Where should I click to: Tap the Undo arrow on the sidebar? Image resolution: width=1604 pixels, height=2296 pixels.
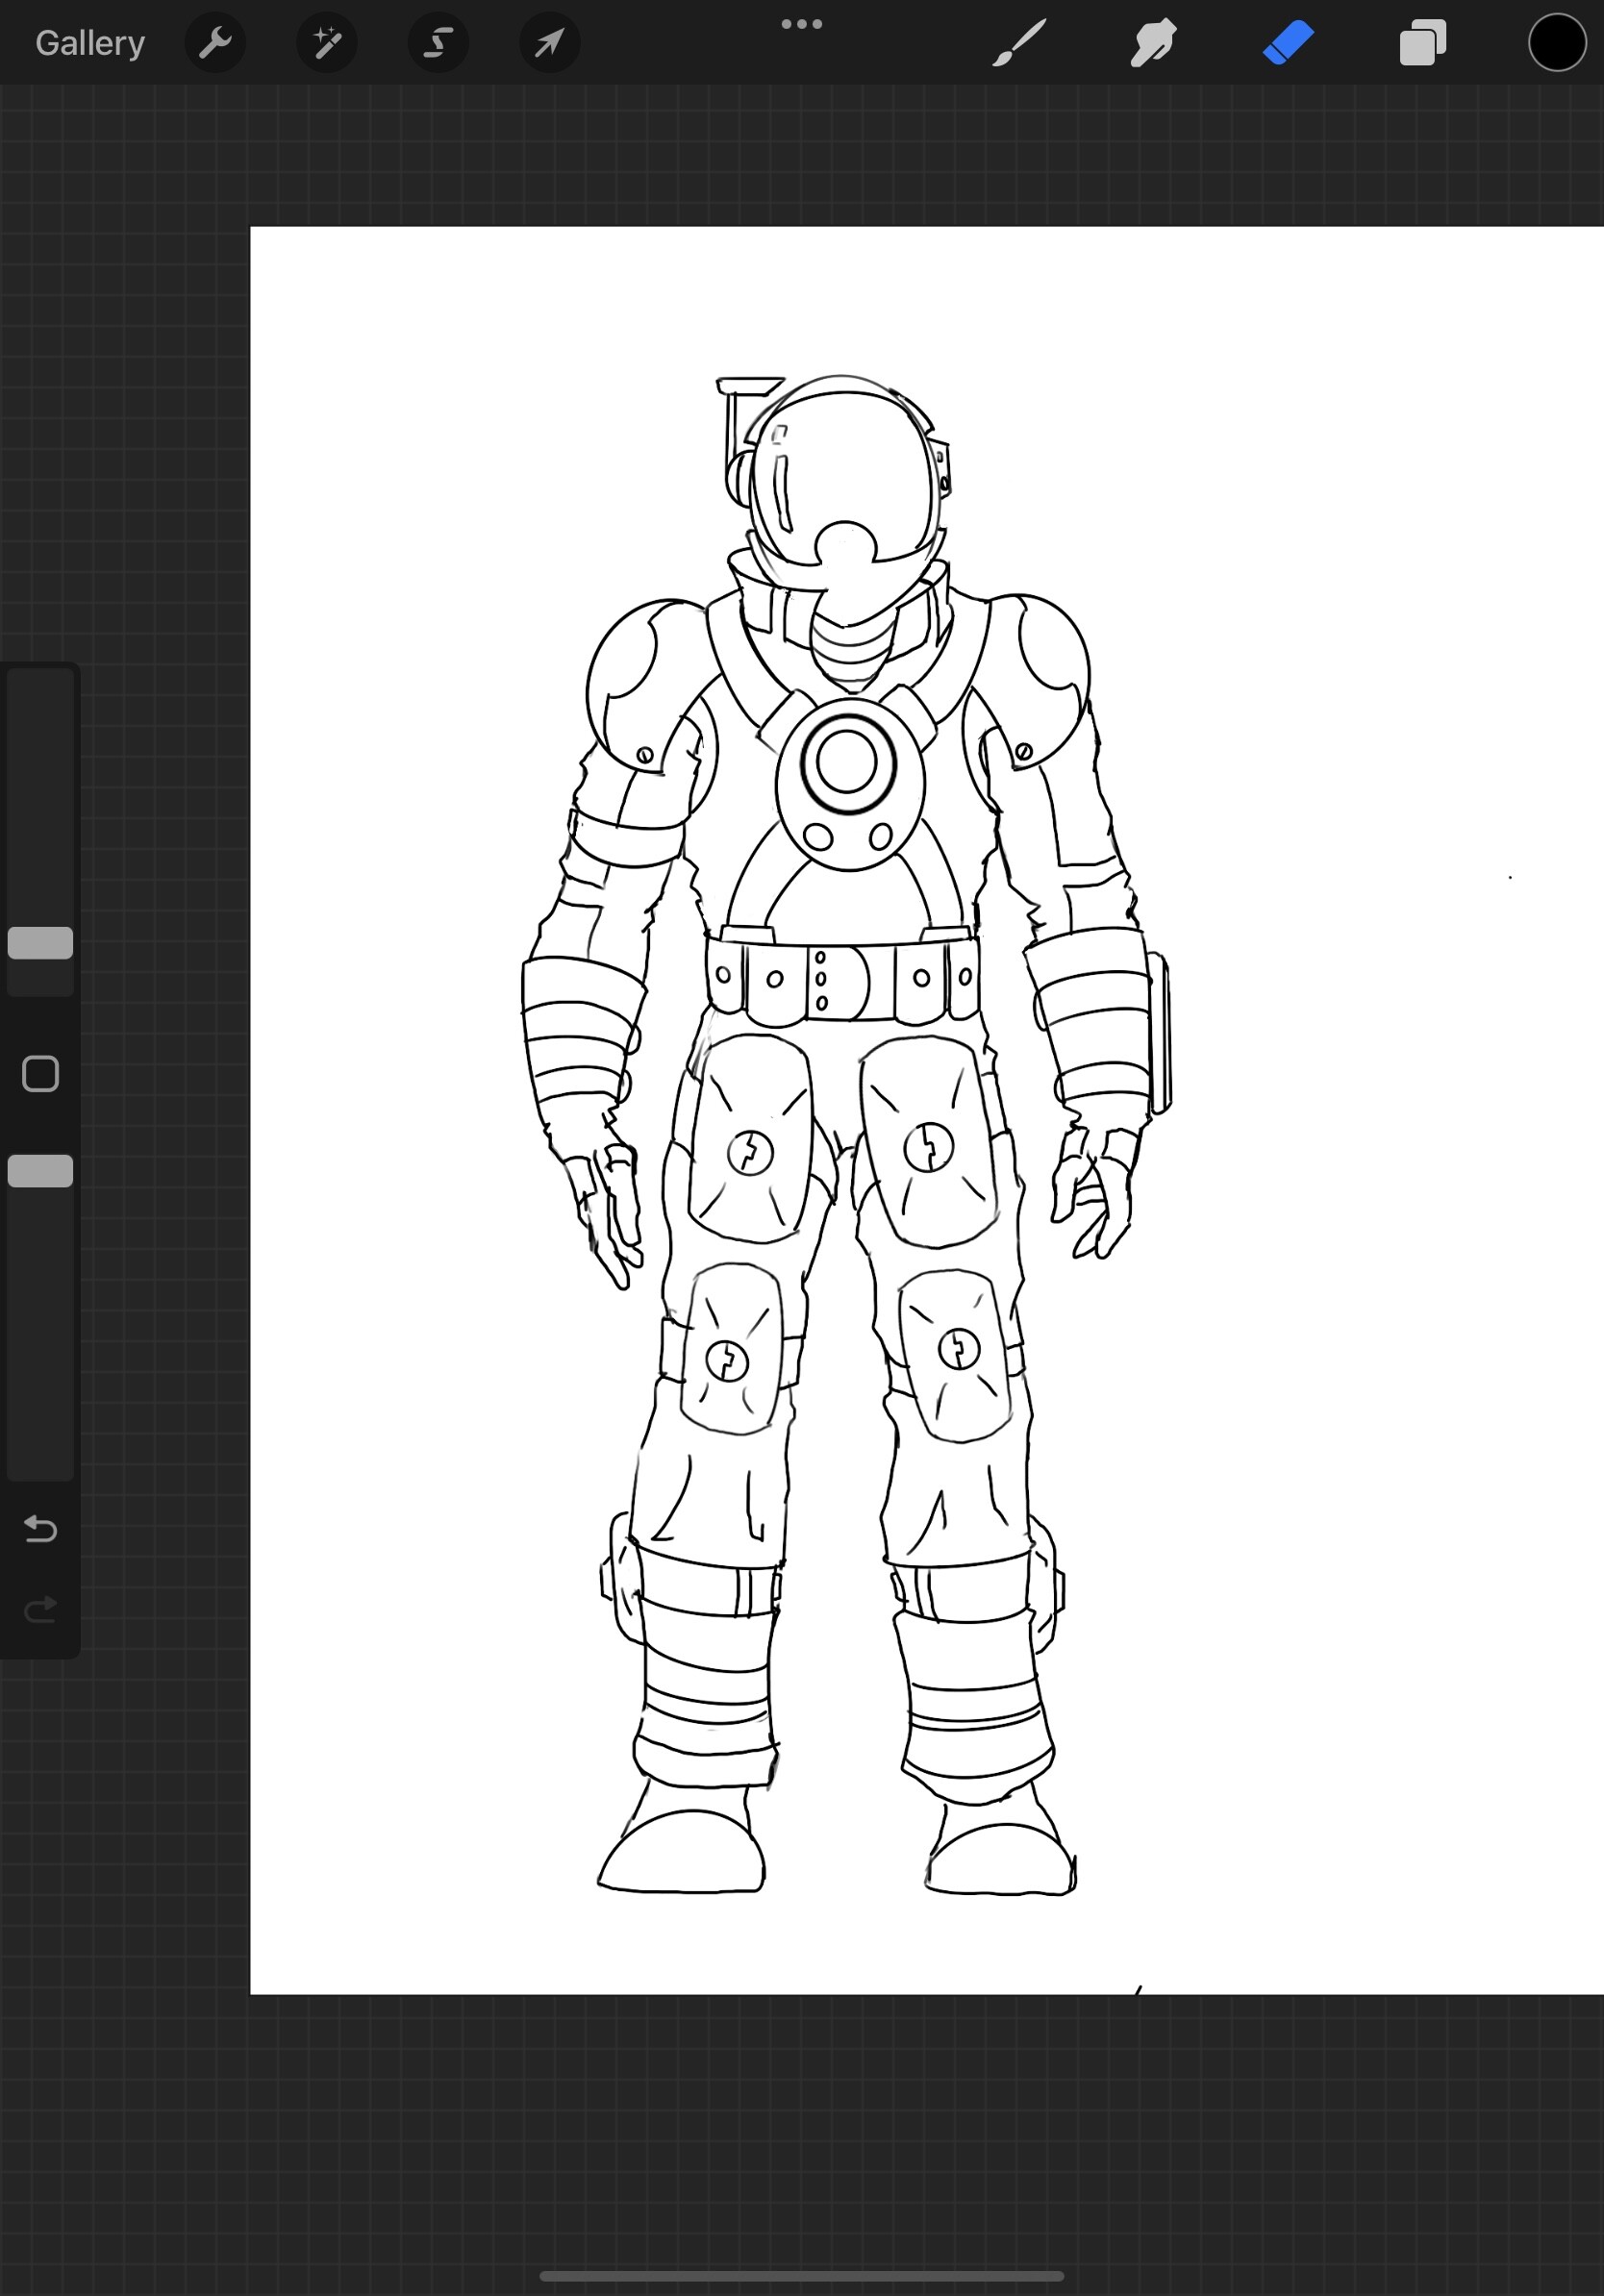click(x=40, y=1528)
